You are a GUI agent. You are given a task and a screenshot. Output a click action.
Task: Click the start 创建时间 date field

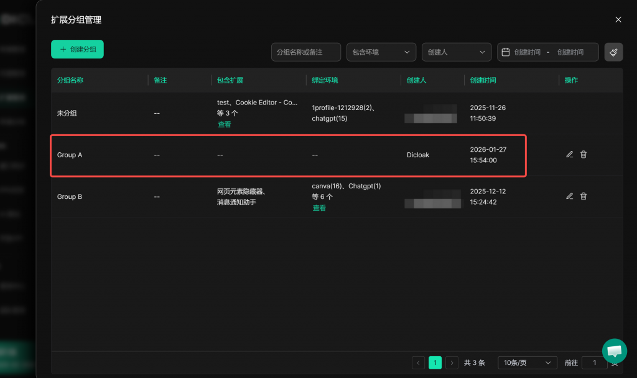coord(527,52)
